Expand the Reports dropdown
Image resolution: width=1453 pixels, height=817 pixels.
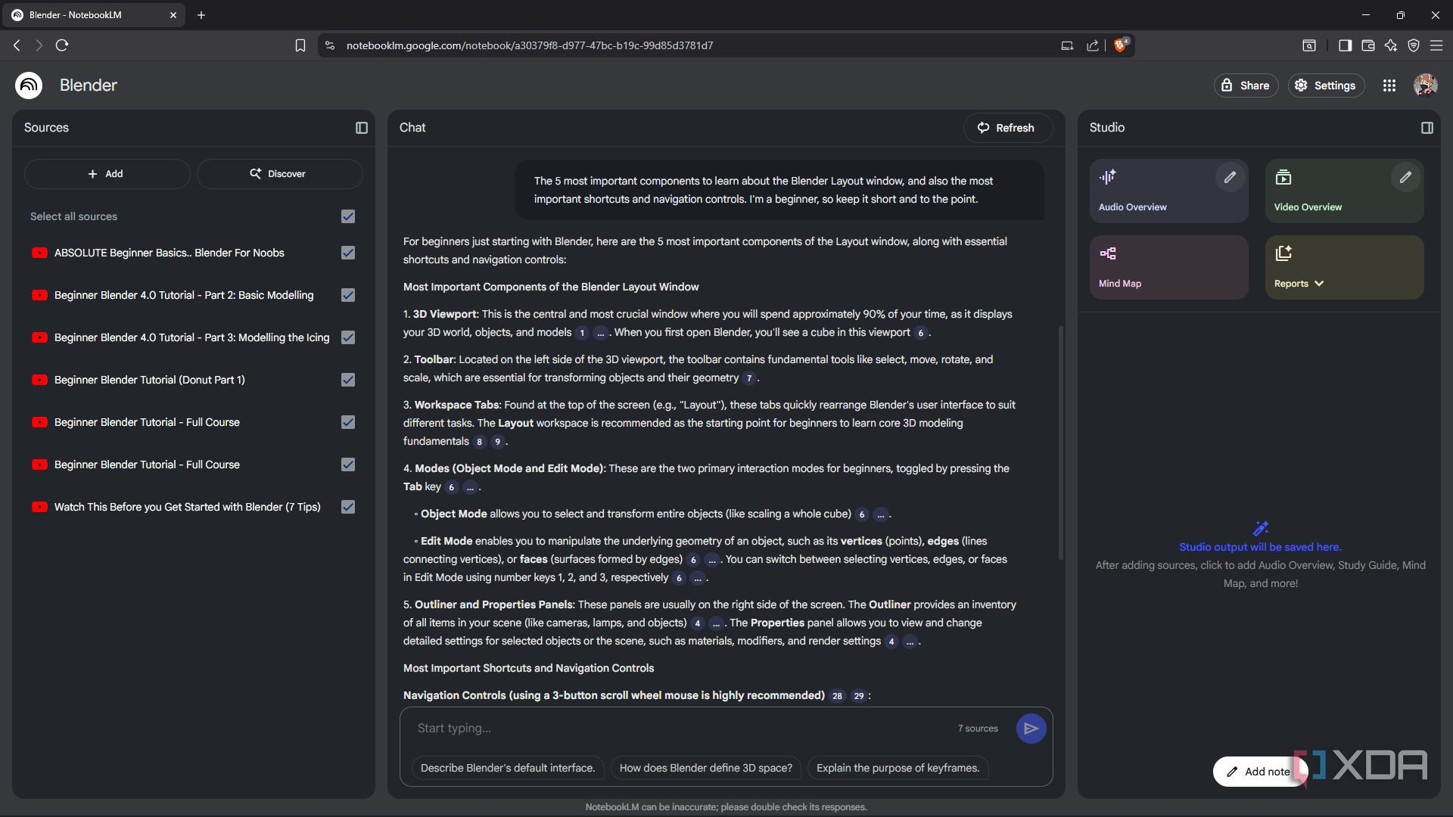click(x=1299, y=284)
